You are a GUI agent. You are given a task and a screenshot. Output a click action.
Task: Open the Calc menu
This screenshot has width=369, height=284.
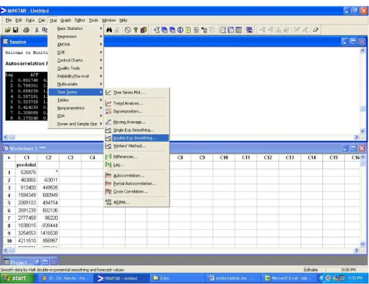tap(42, 21)
